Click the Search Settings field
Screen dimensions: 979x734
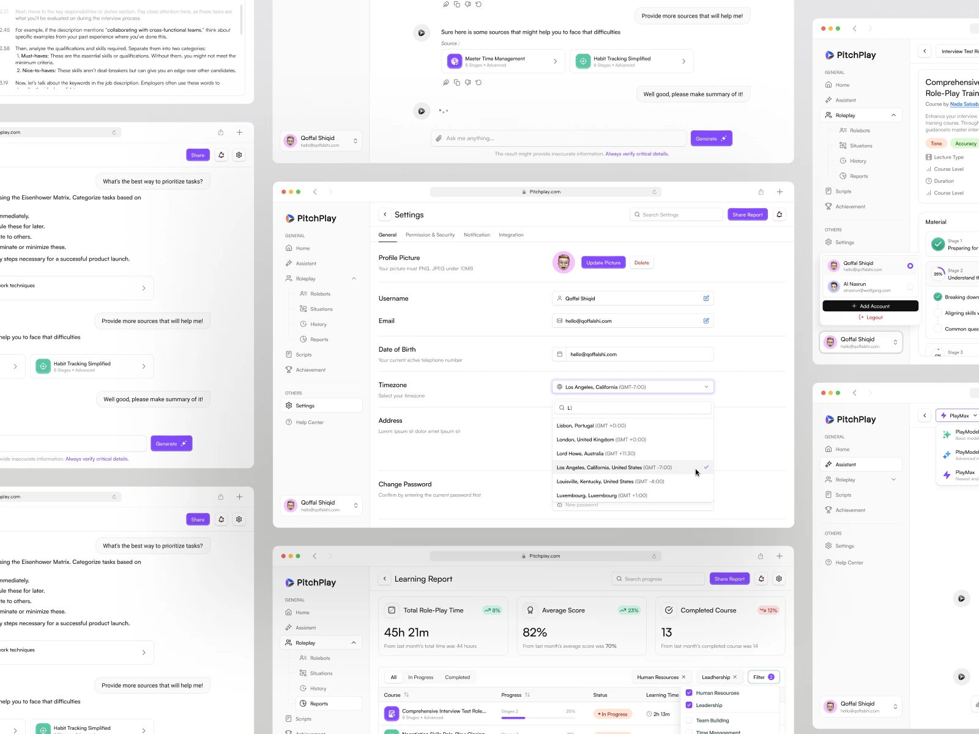tap(676, 215)
